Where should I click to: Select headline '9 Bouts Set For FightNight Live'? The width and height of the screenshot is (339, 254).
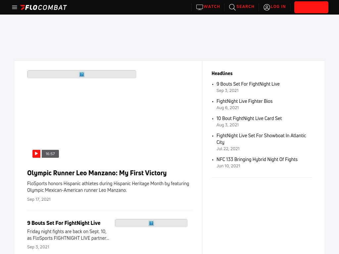[248, 84]
